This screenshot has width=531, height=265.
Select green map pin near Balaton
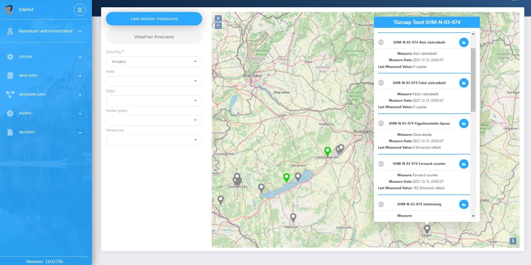pyautogui.click(x=286, y=177)
